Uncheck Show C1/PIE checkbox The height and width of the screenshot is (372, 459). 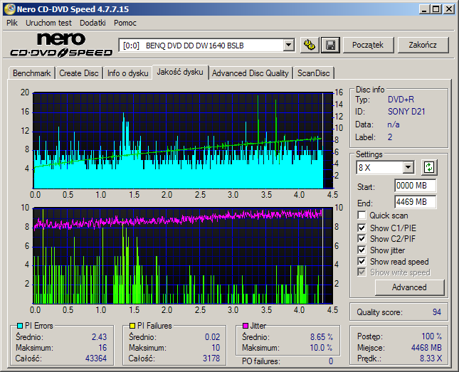pyautogui.click(x=362, y=228)
